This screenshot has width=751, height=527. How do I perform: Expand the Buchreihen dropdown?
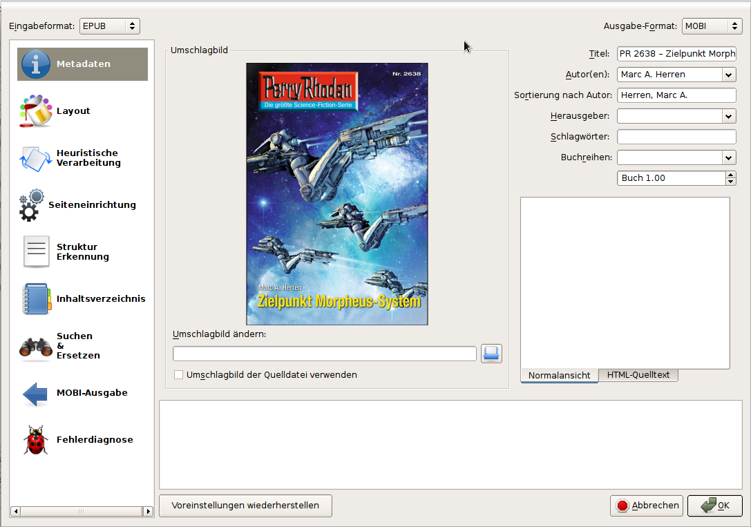[x=728, y=157]
